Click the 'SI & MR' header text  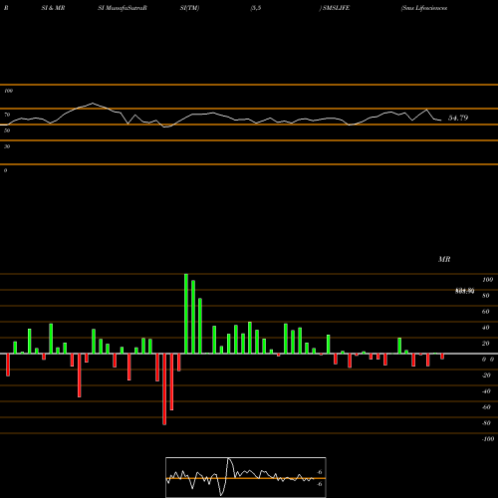coord(53,8)
